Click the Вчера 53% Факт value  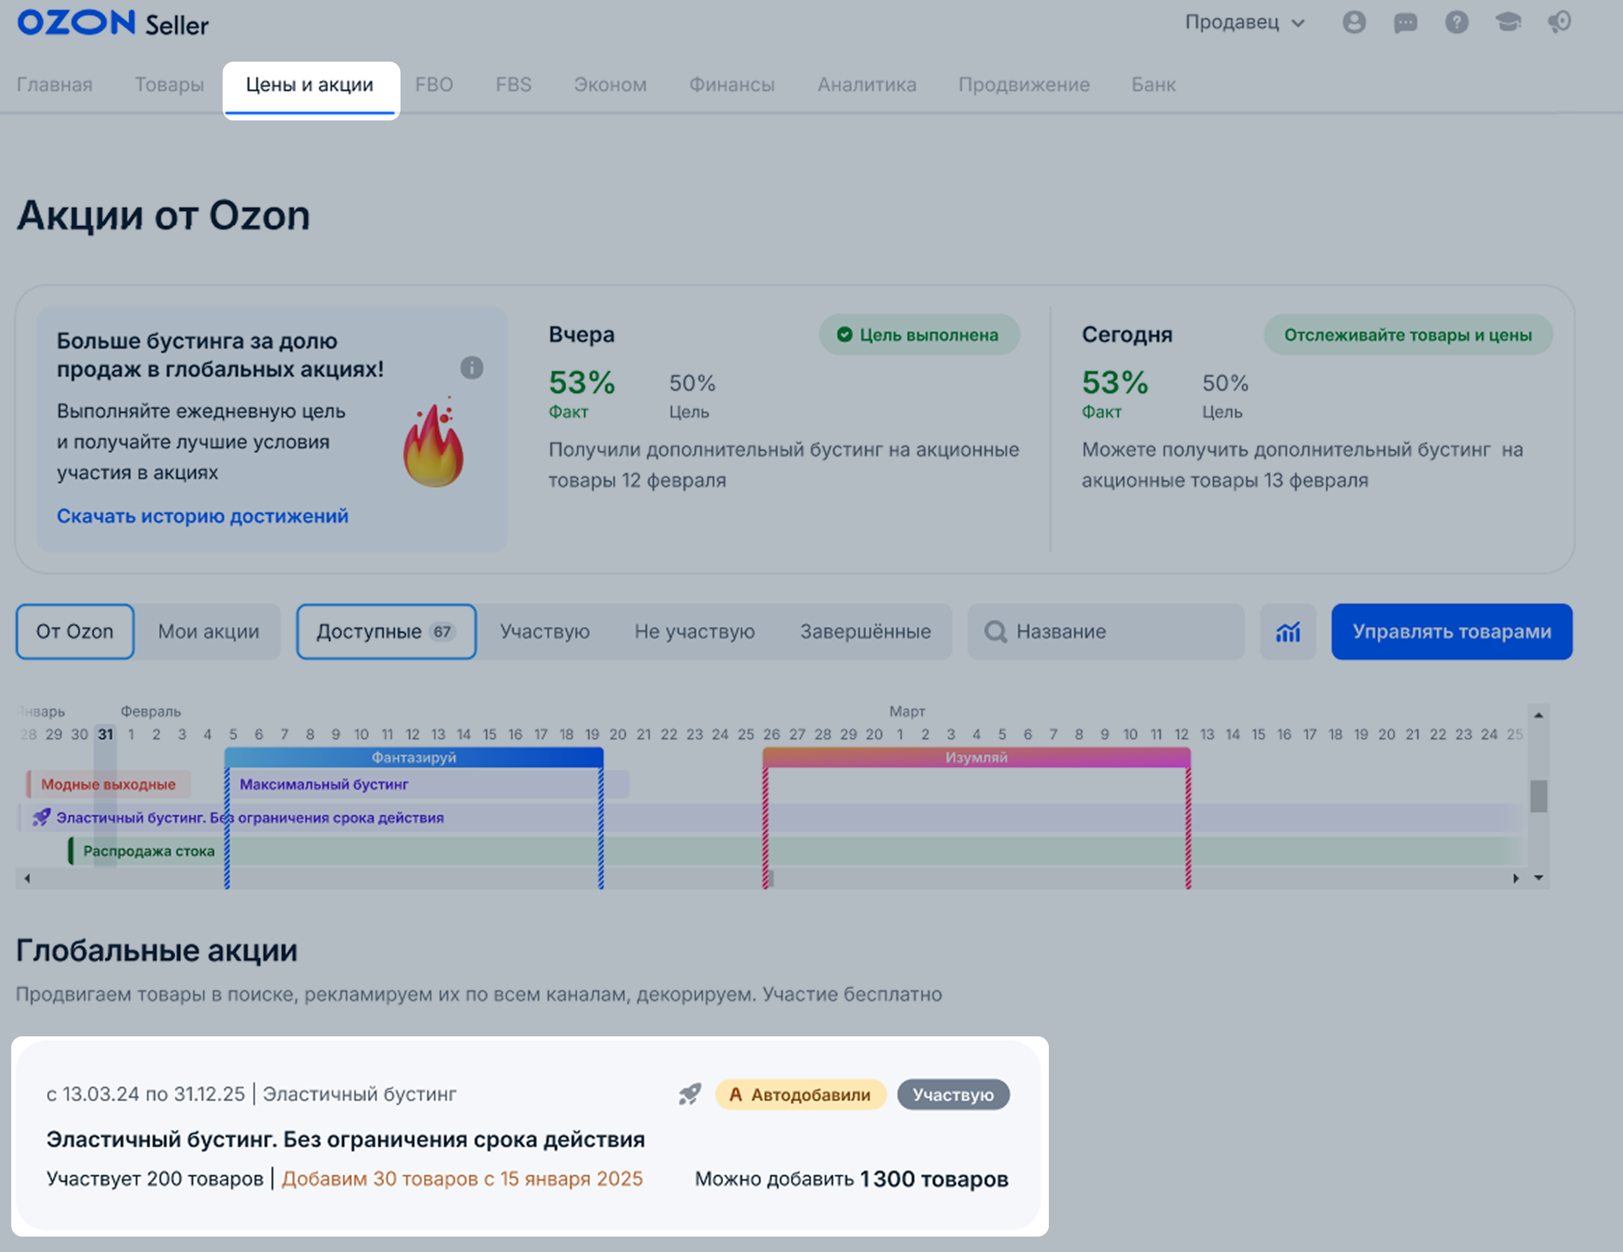point(582,384)
